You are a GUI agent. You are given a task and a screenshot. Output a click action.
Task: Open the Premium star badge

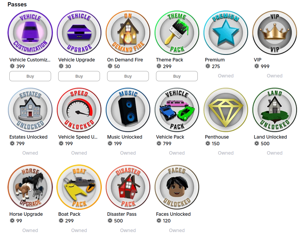(226, 33)
